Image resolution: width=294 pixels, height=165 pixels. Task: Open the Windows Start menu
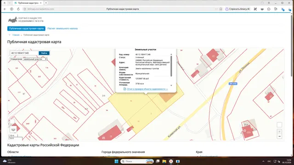pos(116,161)
